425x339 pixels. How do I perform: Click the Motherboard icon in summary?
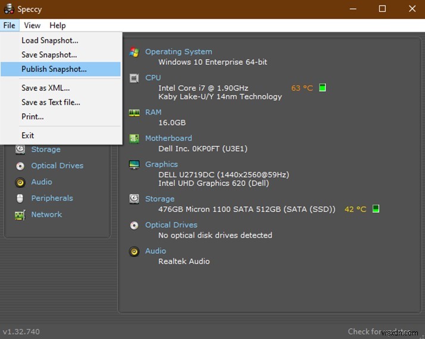pos(134,139)
